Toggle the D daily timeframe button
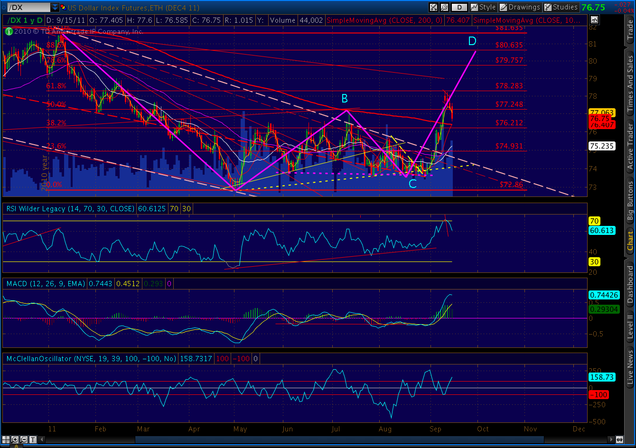This screenshot has height=448, width=636. (x=459, y=7)
